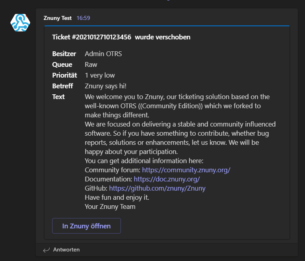Open the 'In Znuny öffnen' button
Image resolution: width=305 pixels, height=261 pixels.
pyautogui.click(x=86, y=226)
